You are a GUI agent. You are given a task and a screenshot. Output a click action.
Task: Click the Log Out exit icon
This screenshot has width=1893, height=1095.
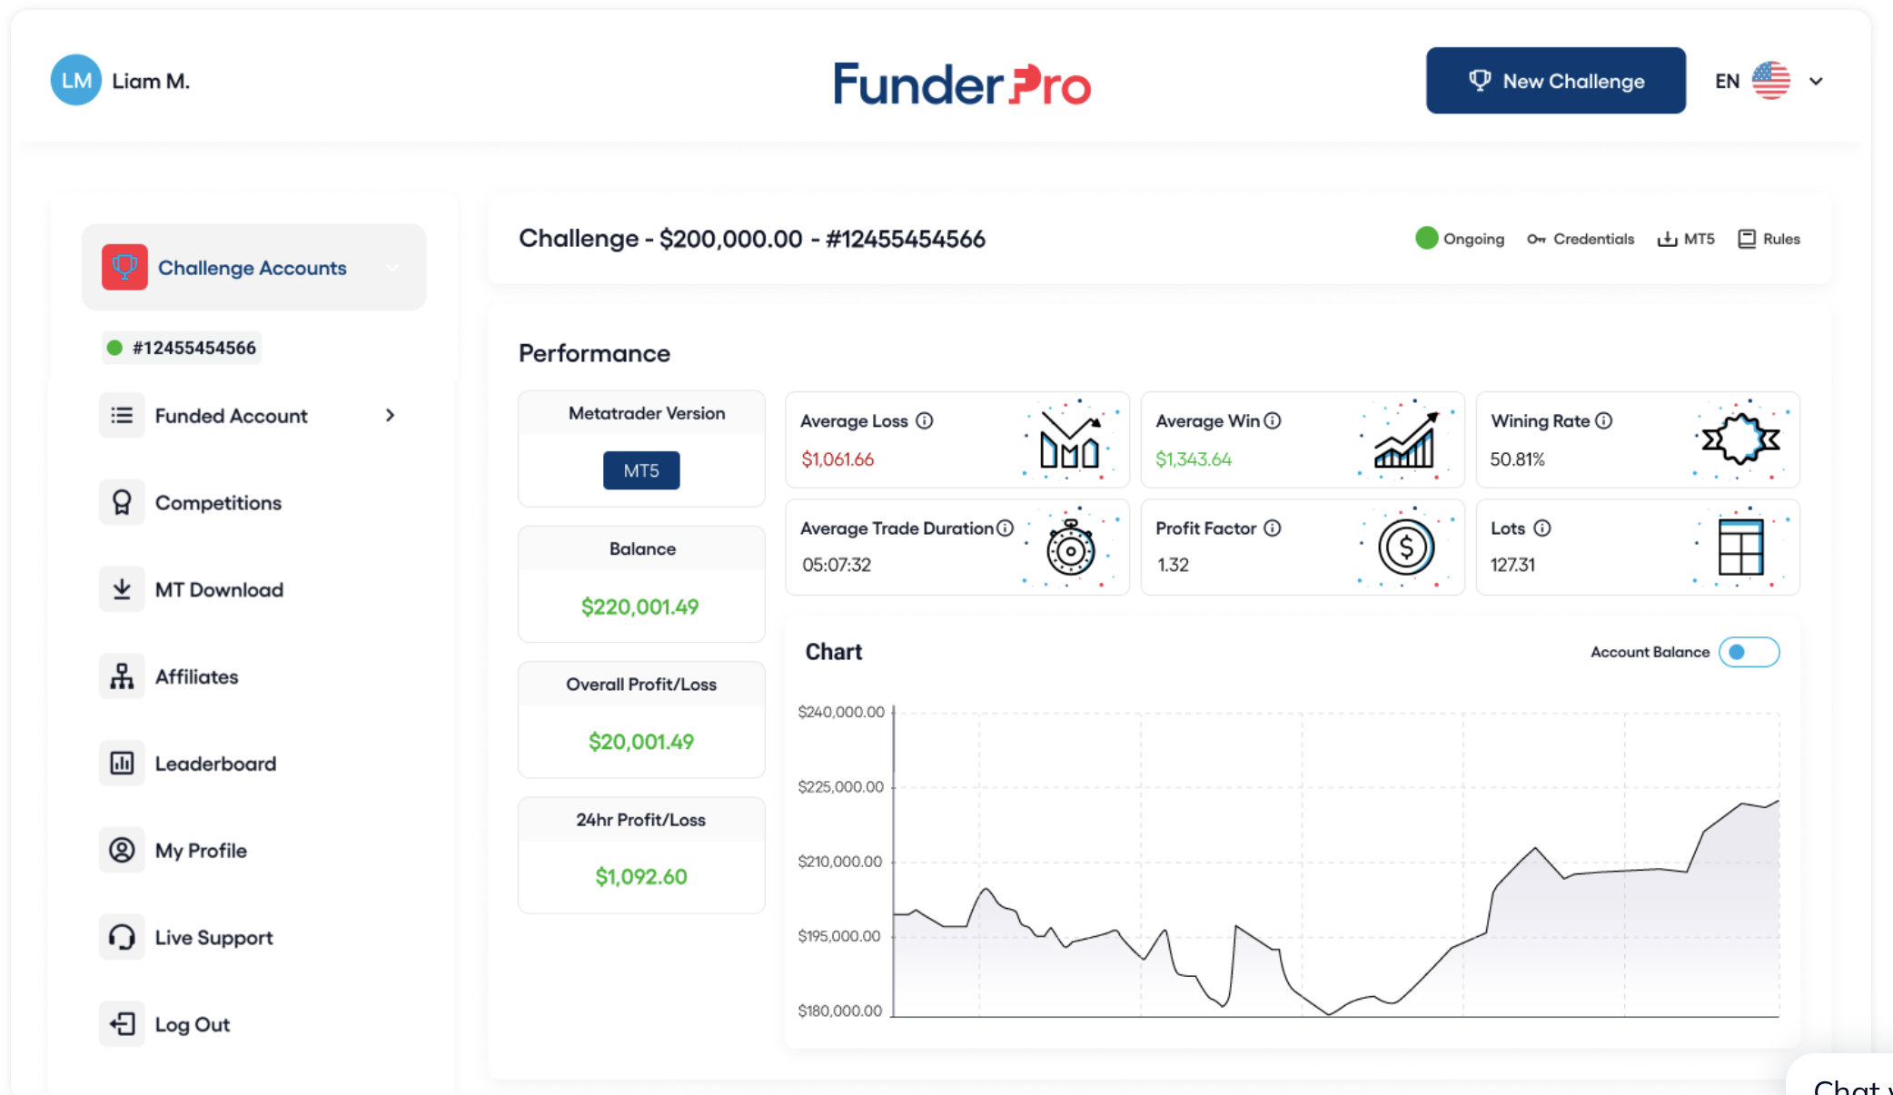pyautogui.click(x=122, y=1024)
